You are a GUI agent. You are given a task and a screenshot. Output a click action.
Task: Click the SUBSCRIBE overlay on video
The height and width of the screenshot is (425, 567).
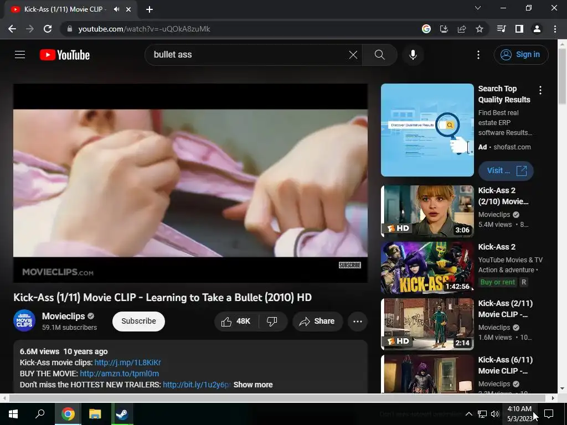tap(350, 265)
